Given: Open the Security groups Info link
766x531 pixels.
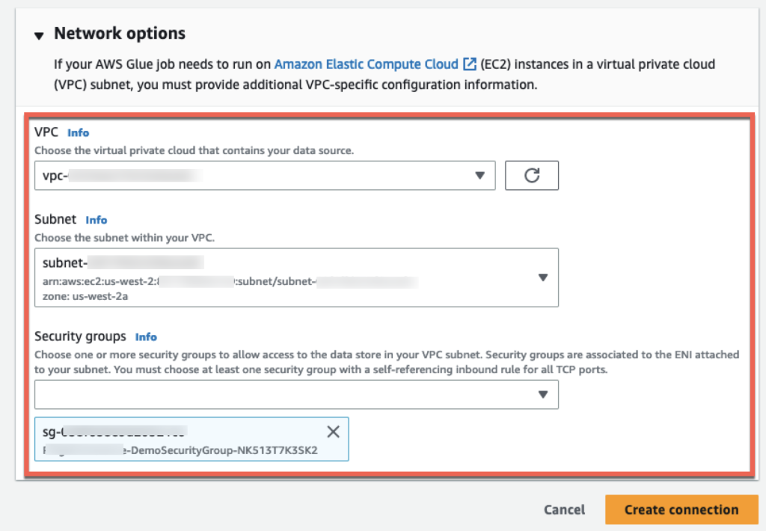Looking at the screenshot, I should [x=146, y=337].
